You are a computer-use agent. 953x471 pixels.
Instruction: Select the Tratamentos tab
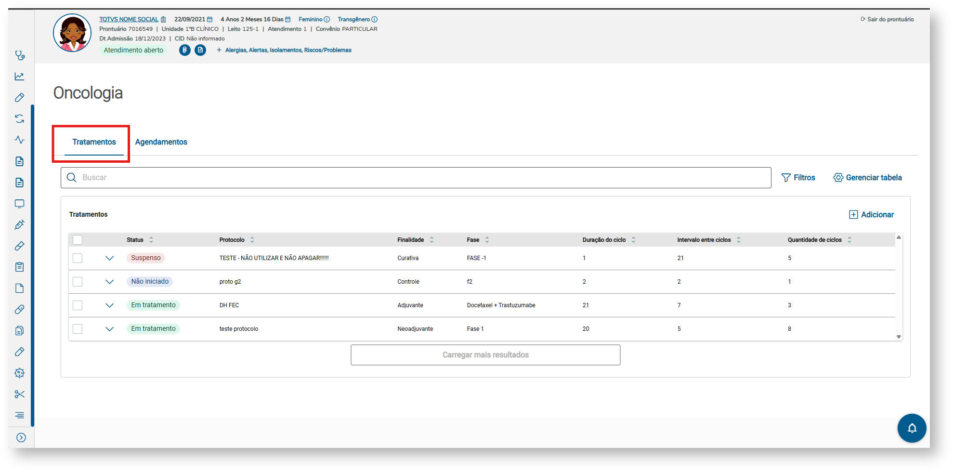94,142
